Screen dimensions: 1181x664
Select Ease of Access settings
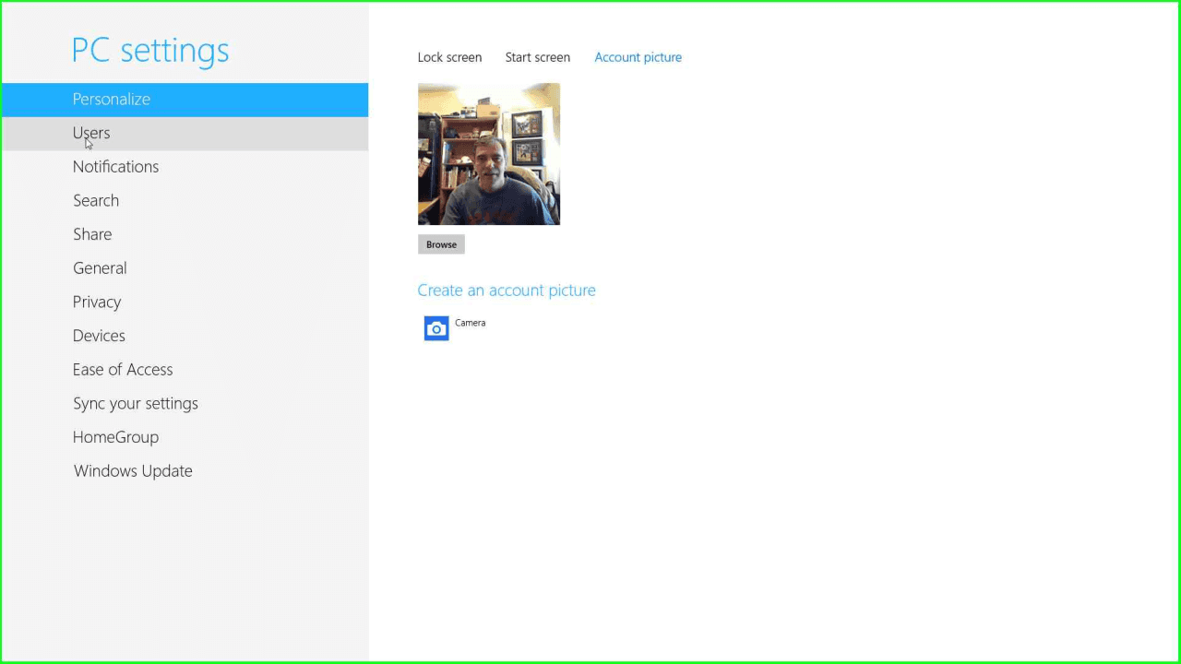pyautogui.click(x=123, y=370)
